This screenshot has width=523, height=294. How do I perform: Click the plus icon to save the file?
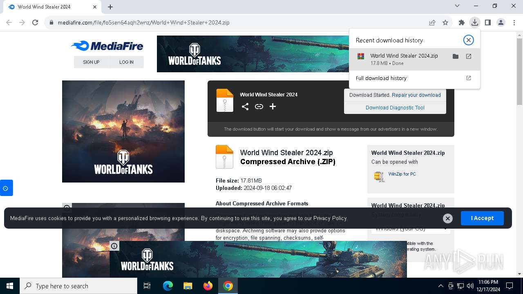click(273, 107)
